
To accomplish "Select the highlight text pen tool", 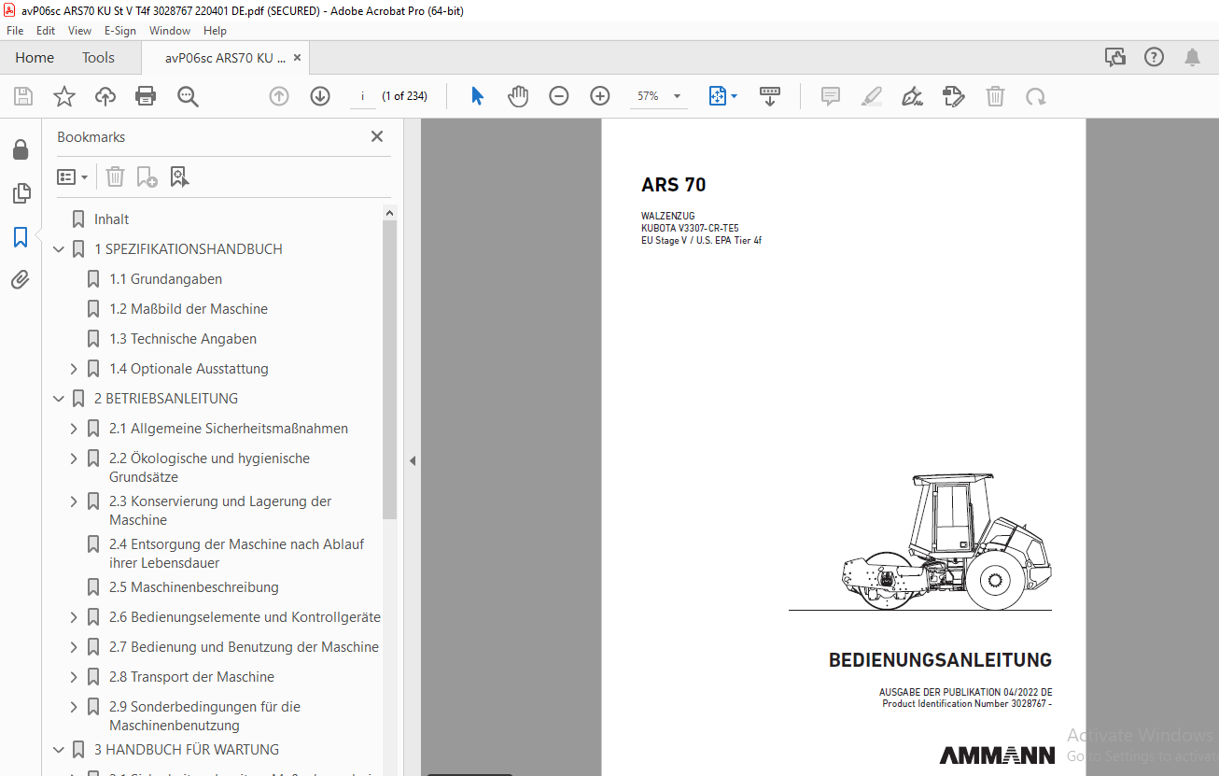I will click(872, 96).
